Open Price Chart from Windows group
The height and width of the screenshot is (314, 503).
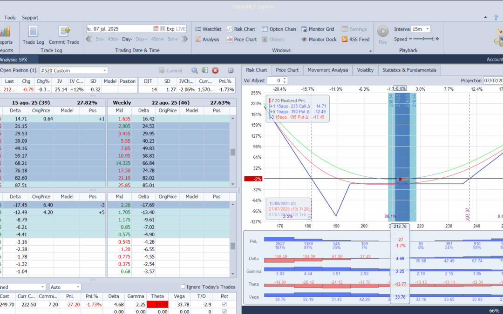(x=242, y=40)
